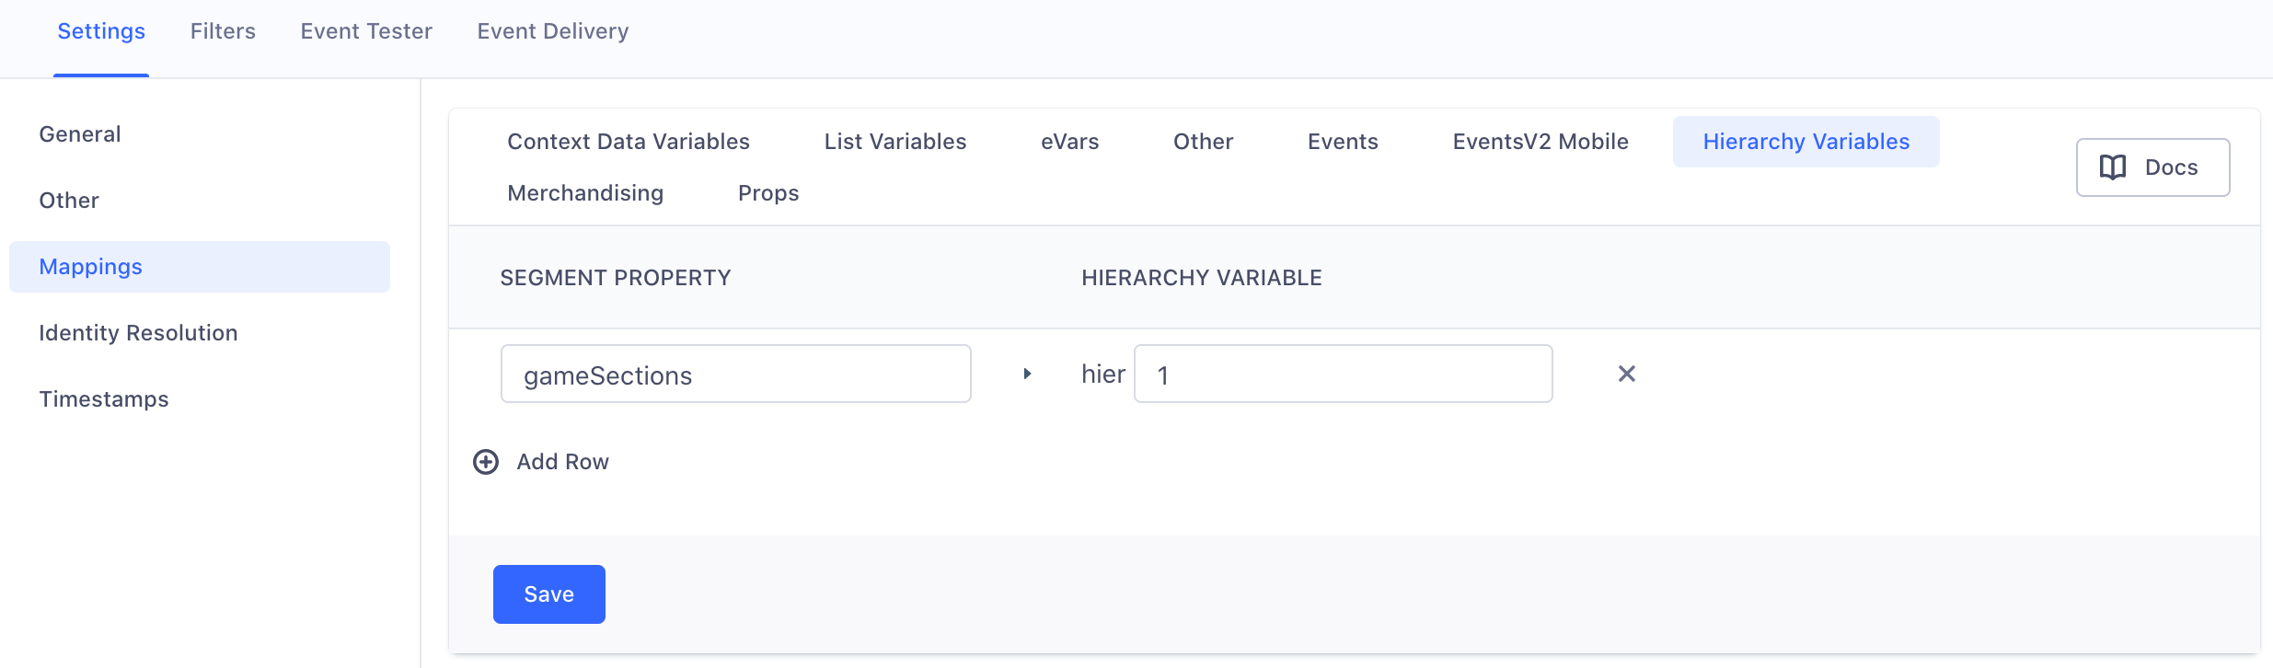Viewport: 2273px width, 668px height.
Task: Open the General settings section
Action: point(80,132)
